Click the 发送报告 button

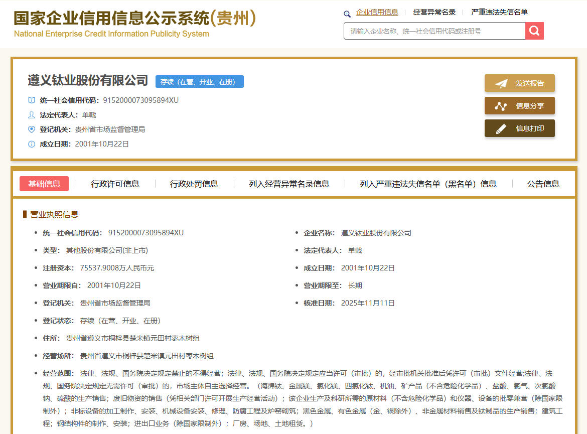[x=520, y=83]
